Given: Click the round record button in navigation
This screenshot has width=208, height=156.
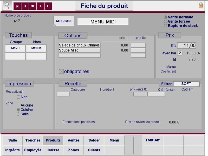Looking at the screenshot, I should [x=32, y=6].
